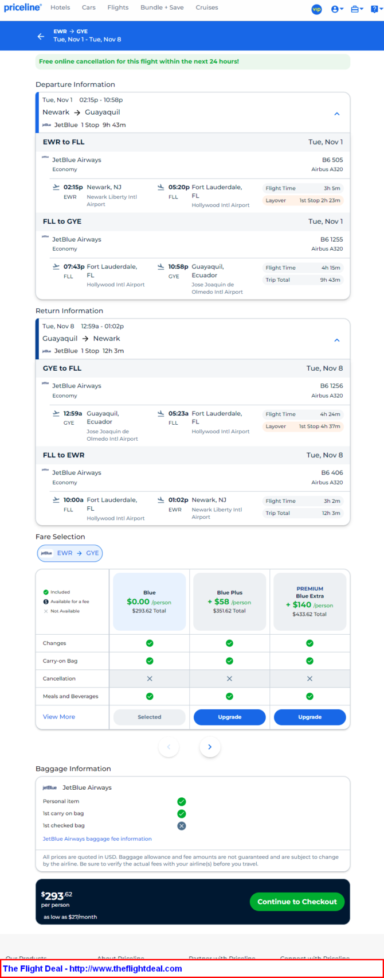Click the Priceline logo
Viewport: 384px width, 978px height.
[x=23, y=7]
